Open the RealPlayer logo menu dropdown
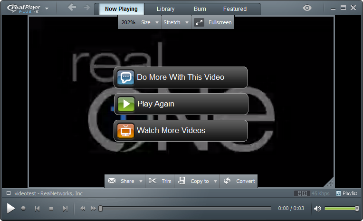The image size is (363, 221). (47, 9)
